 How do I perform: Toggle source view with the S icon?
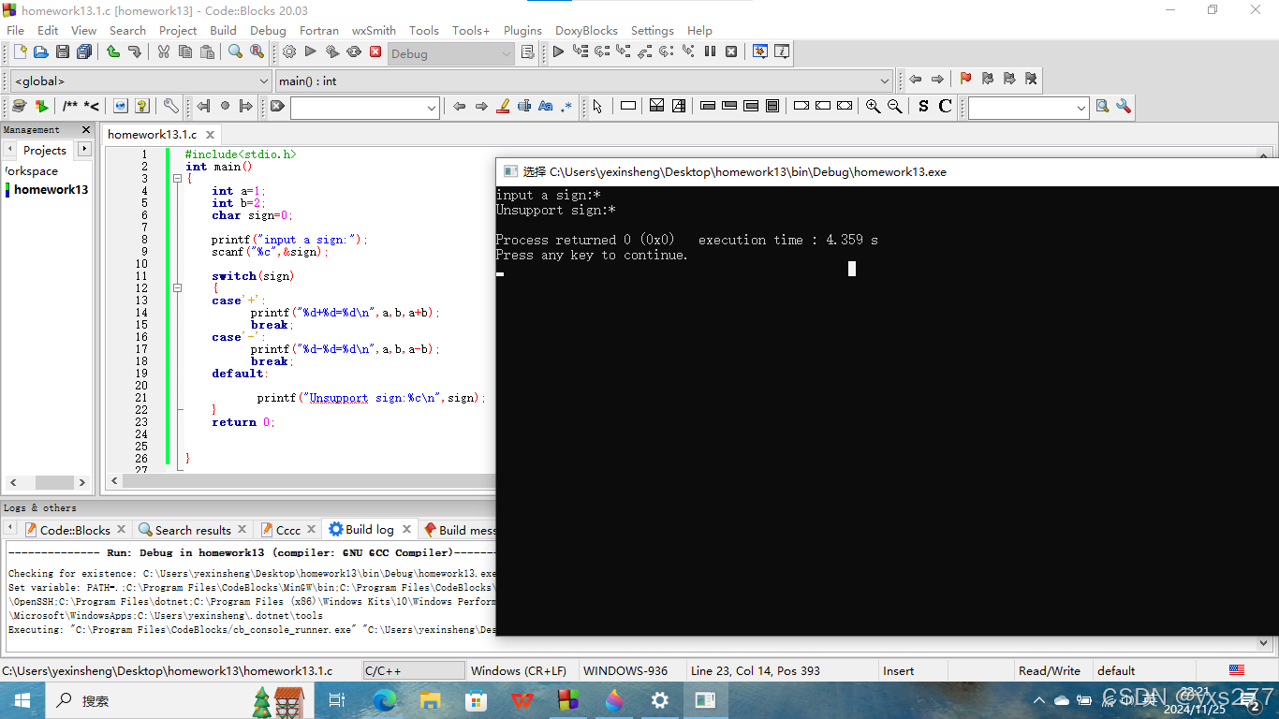click(923, 107)
